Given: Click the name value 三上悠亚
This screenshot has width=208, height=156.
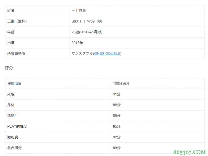Looking at the screenshot, I should (x=79, y=11).
